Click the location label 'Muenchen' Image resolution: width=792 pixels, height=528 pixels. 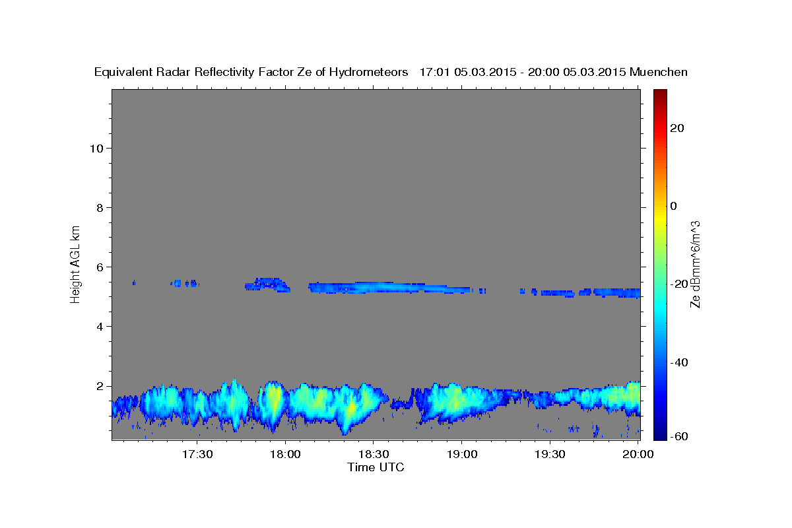[659, 72]
